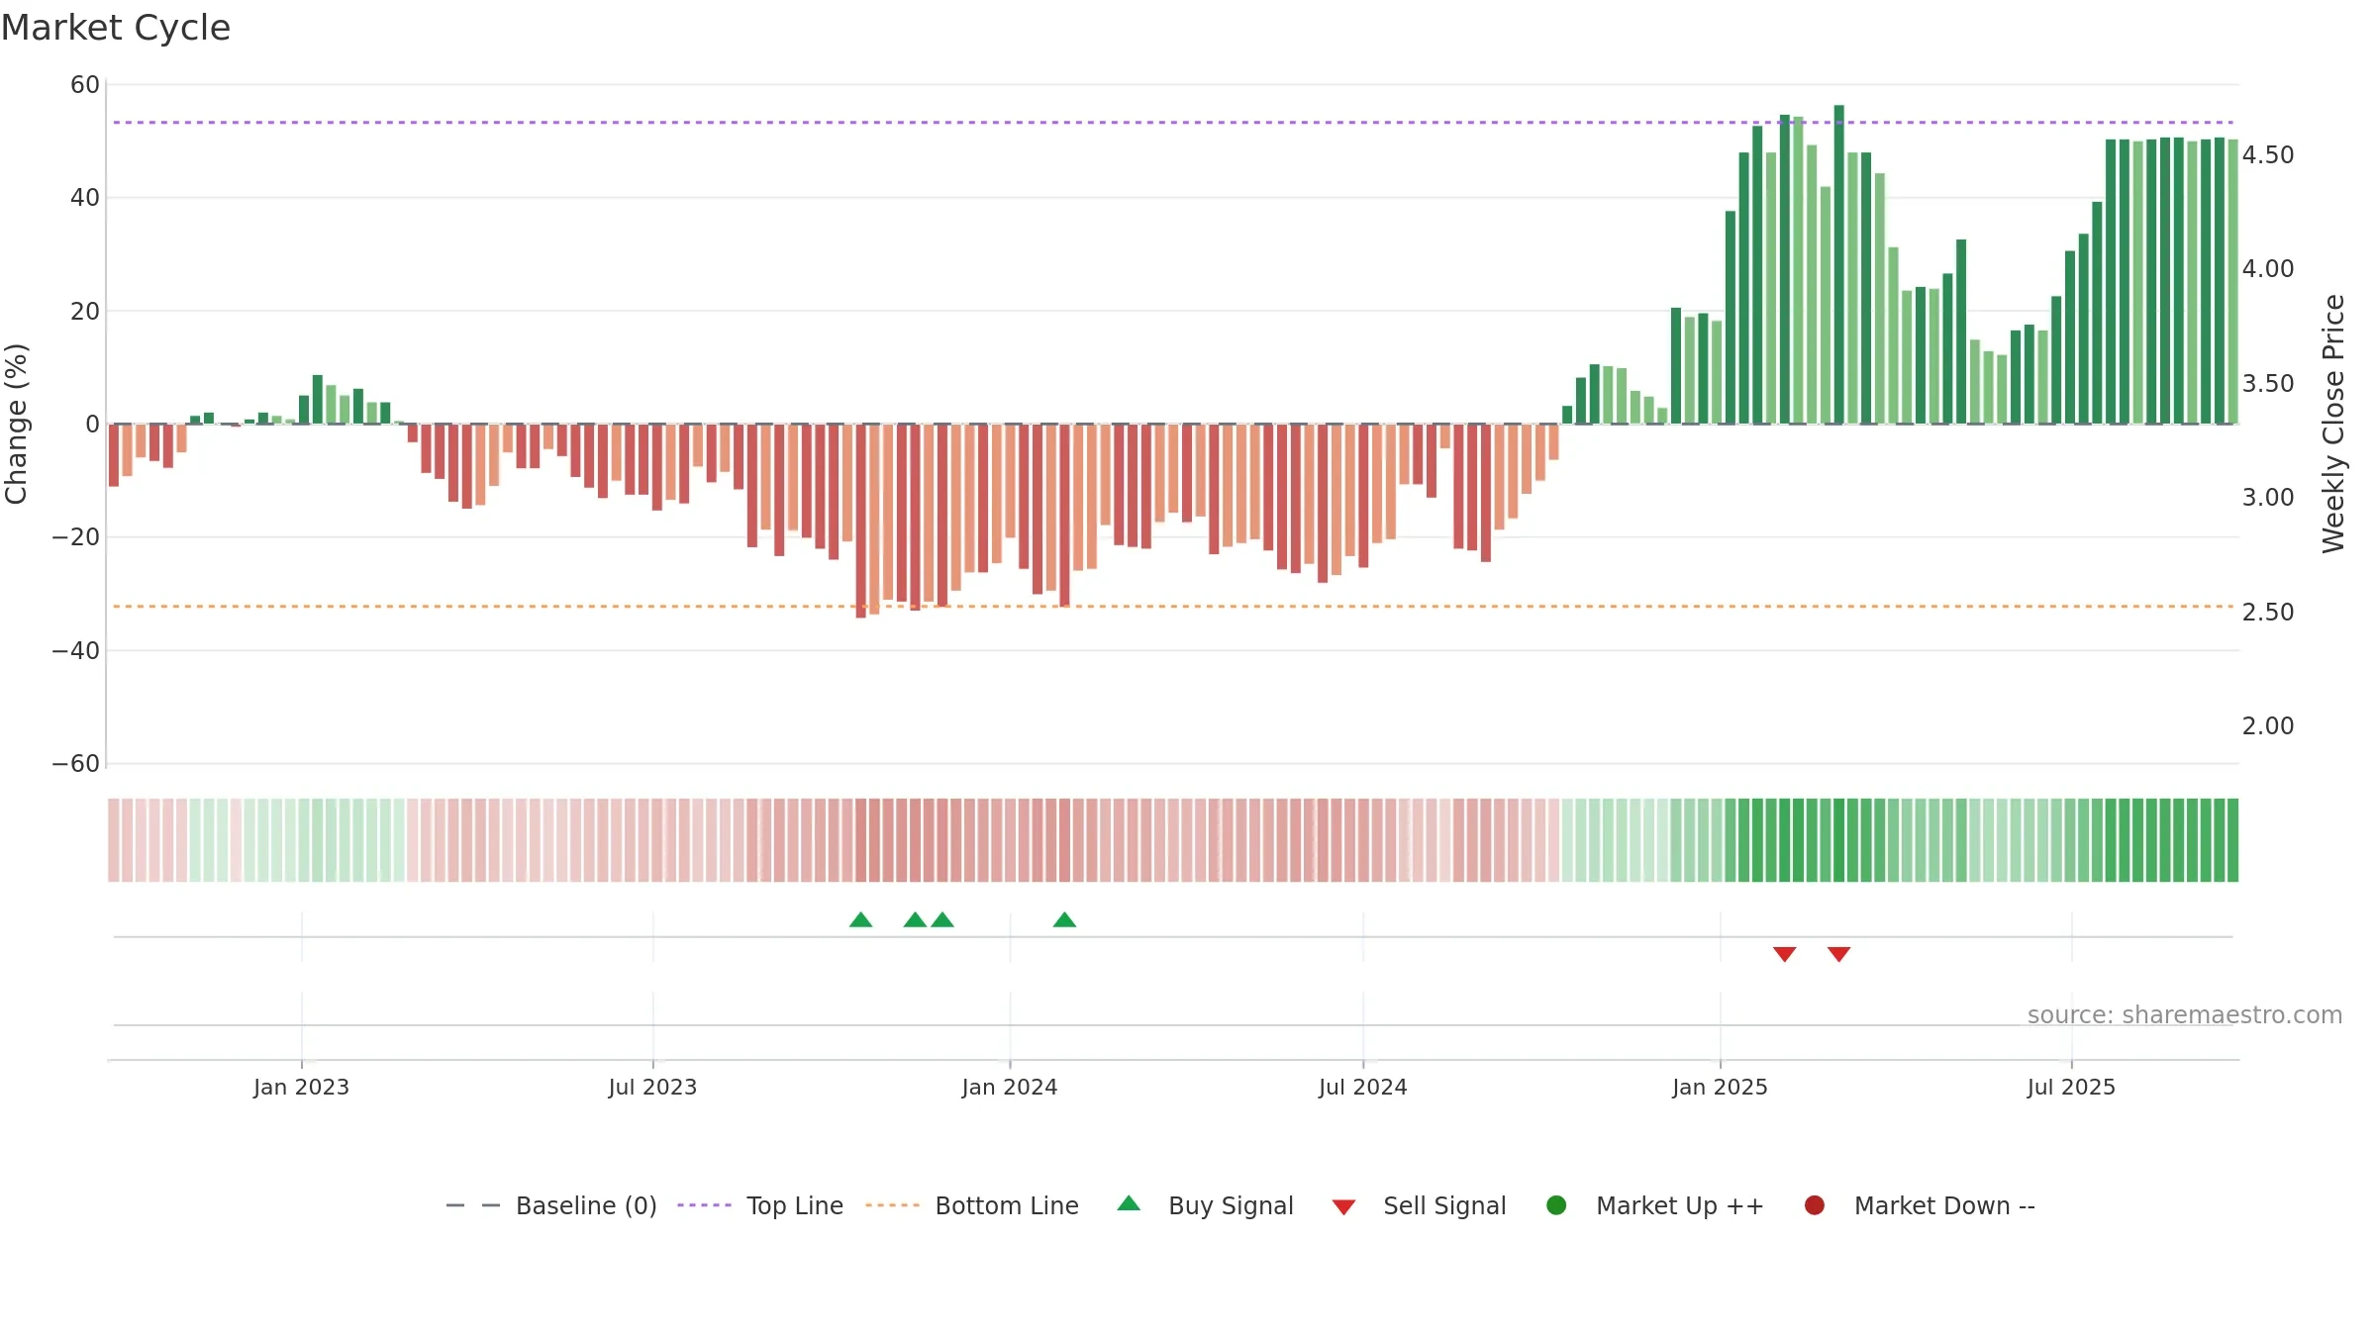Click the red Market Down circle icon in legend
Screen dimensions: 2376x1336
pyautogui.click(x=1815, y=1205)
